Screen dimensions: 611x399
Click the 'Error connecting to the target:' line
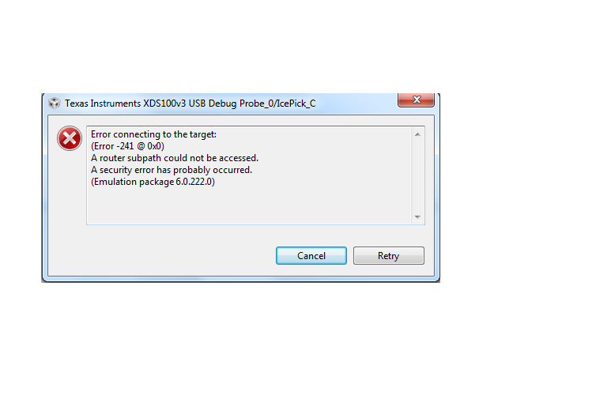click(153, 134)
